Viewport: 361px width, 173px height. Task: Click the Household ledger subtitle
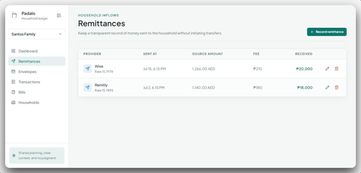click(x=35, y=18)
